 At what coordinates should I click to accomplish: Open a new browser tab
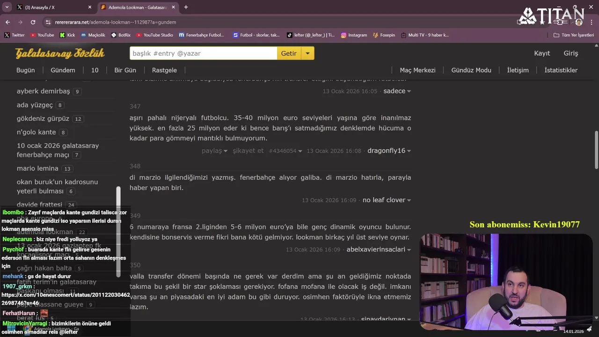[186, 7]
